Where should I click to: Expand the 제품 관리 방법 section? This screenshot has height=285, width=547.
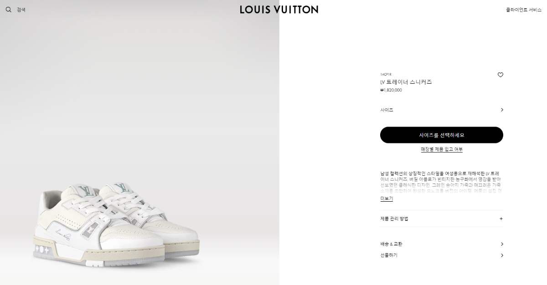point(442,219)
